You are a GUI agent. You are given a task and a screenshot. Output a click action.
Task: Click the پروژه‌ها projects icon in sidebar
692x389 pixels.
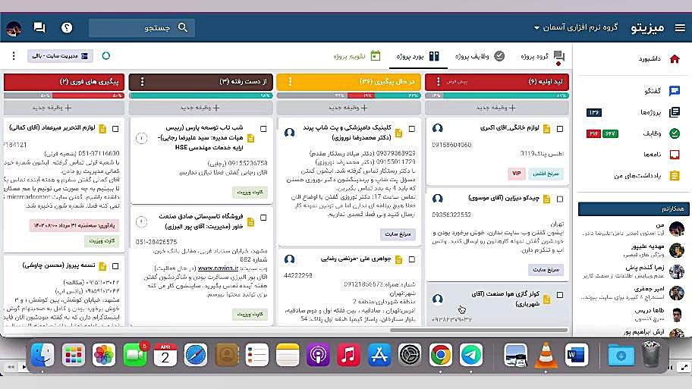click(675, 112)
